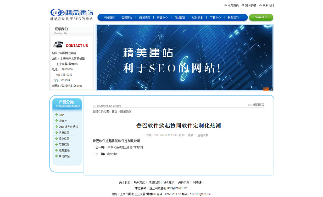Click green plus icon next to Oa在线办公系统
The image size is (323, 197).
click(56, 127)
